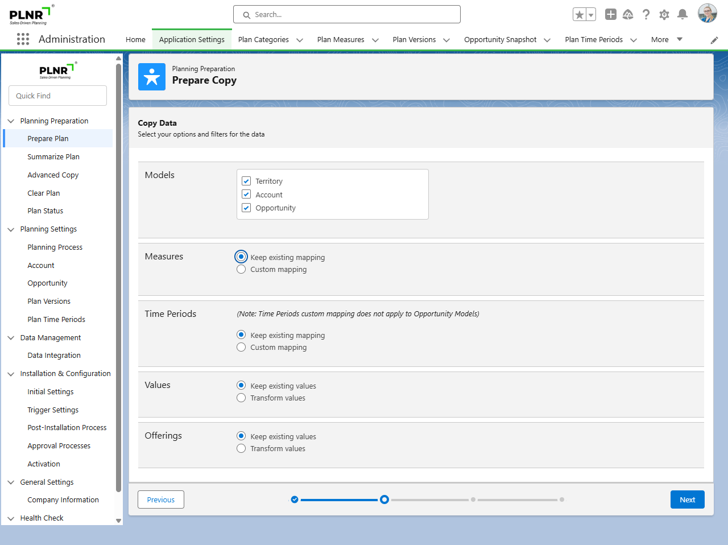Click the PLNR logo in sidebar
Image resolution: width=728 pixels, height=545 pixels.
click(57, 71)
